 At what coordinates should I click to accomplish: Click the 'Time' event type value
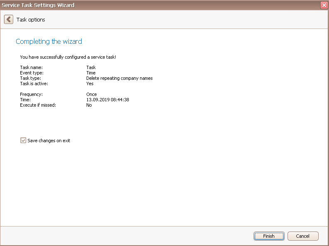coord(91,73)
